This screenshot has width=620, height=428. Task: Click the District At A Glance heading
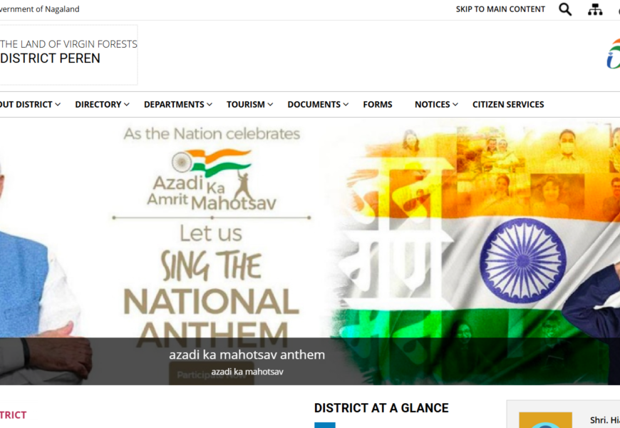[381, 408]
